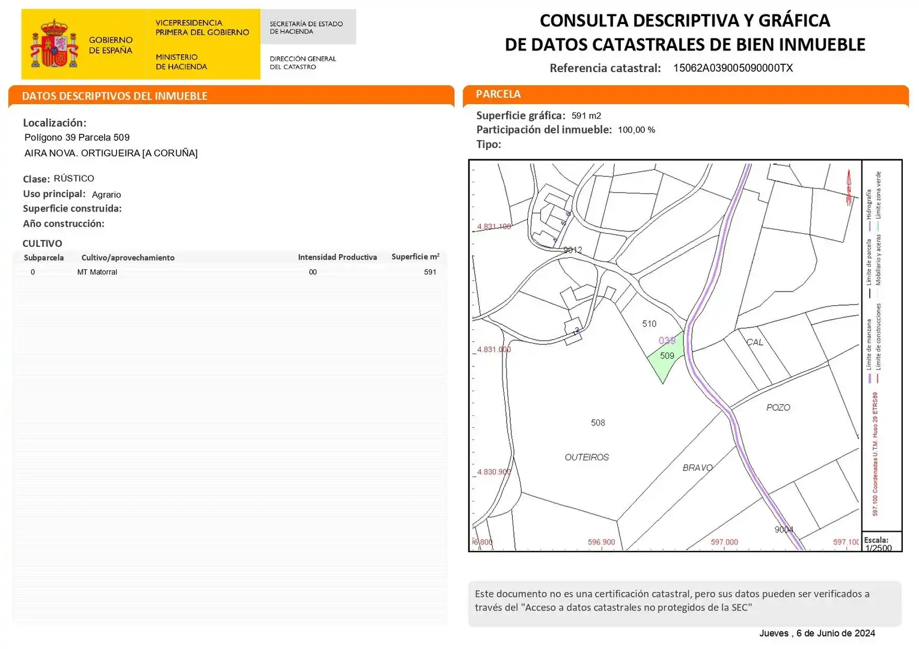
Task: Click the "MT Matorral" table cell
Action: (97, 272)
